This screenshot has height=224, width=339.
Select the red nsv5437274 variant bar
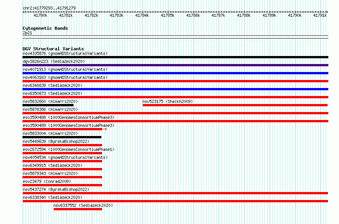[175, 193]
